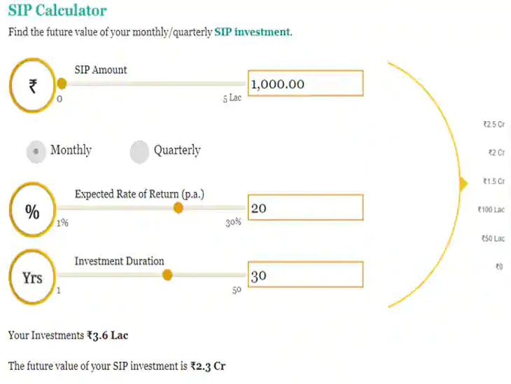Image resolution: width=511 pixels, height=384 pixels.
Task: Click the Yrs circle icon
Action: click(x=32, y=277)
